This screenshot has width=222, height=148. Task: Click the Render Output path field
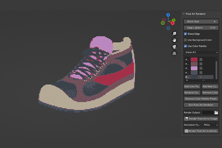tap(208, 112)
